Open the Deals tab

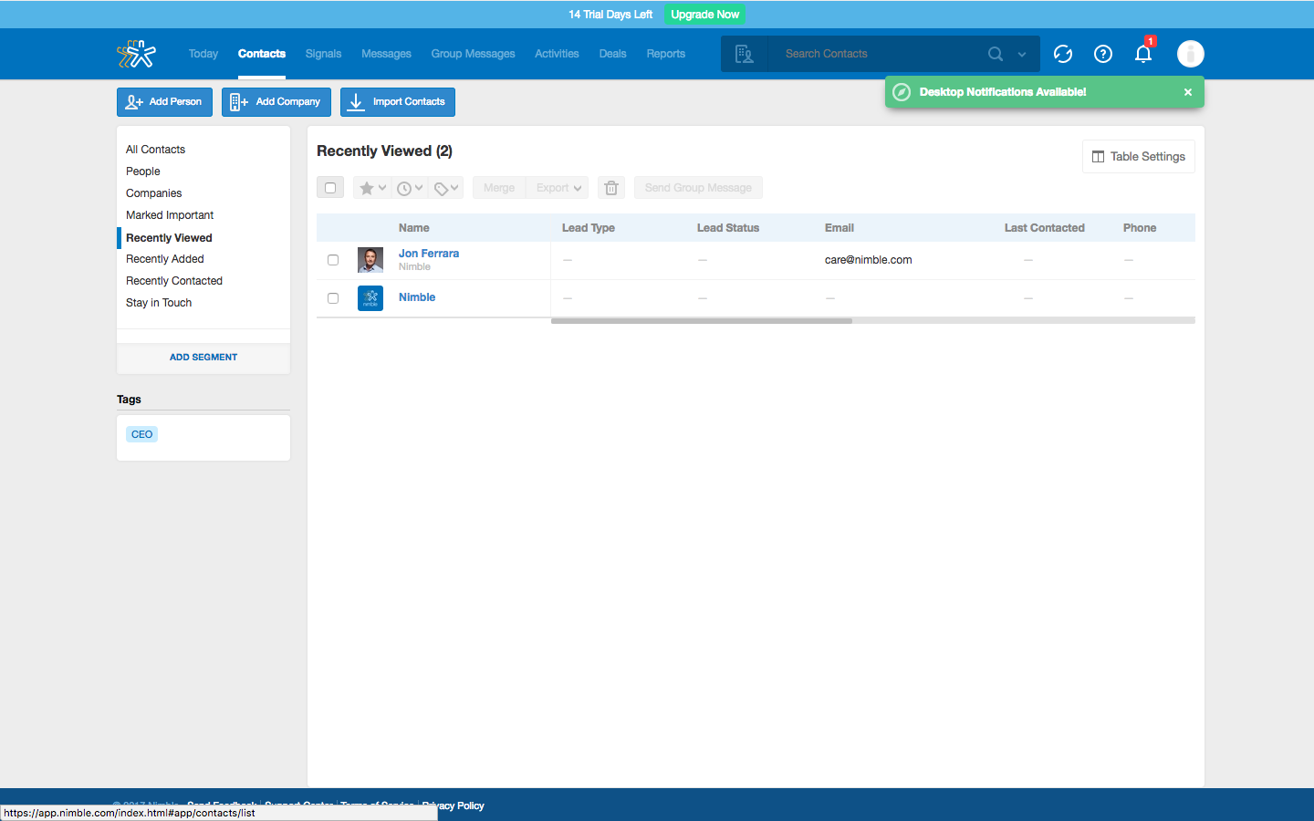tap(613, 54)
